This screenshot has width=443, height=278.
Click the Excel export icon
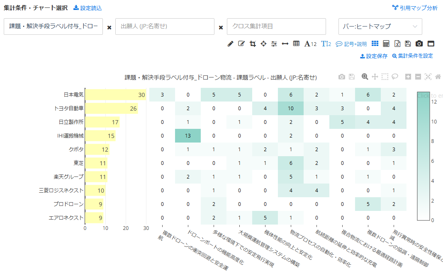[397, 44]
